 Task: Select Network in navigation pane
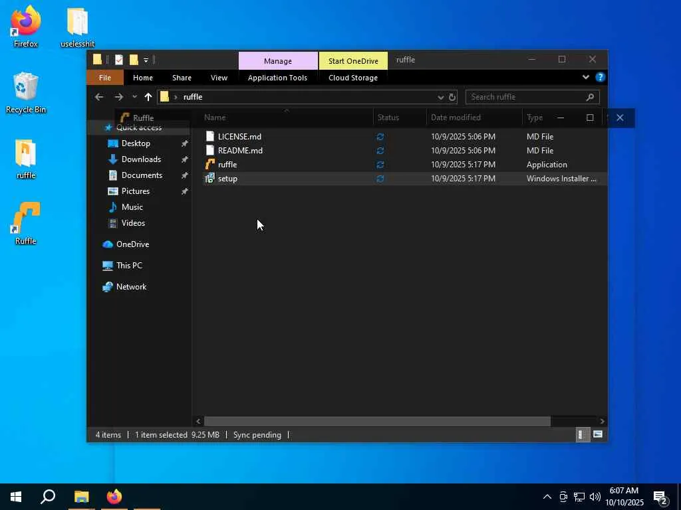[x=131, y=287]
